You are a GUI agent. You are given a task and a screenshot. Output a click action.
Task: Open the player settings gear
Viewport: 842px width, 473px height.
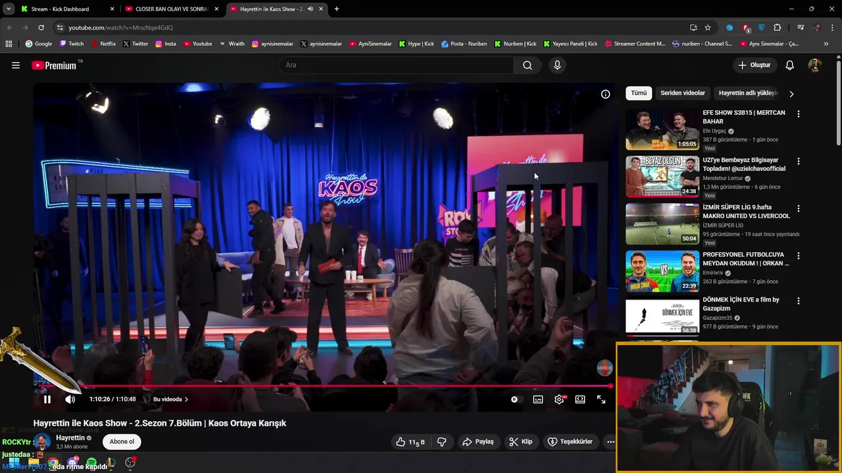559,399
